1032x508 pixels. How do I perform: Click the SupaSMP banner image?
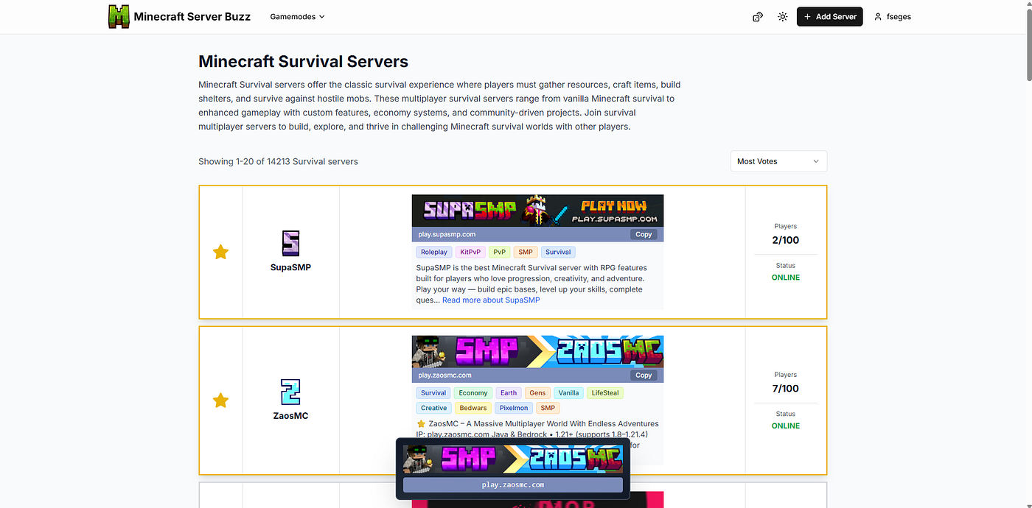(537, 211)
